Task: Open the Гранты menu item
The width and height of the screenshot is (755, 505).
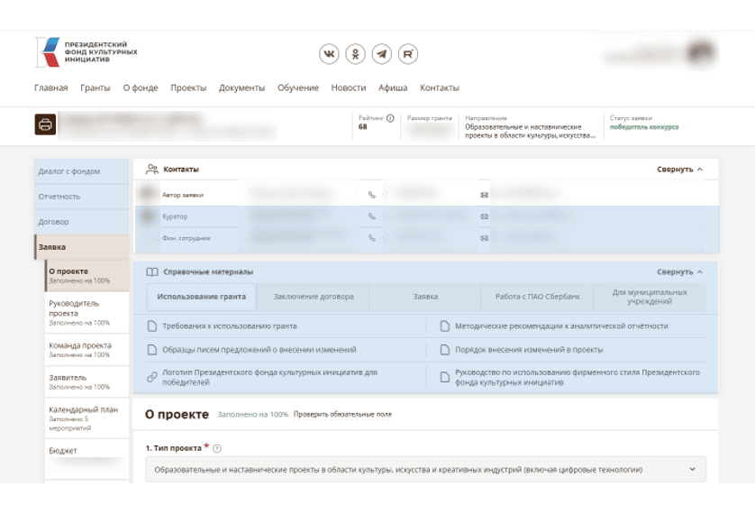Action: 95,88
